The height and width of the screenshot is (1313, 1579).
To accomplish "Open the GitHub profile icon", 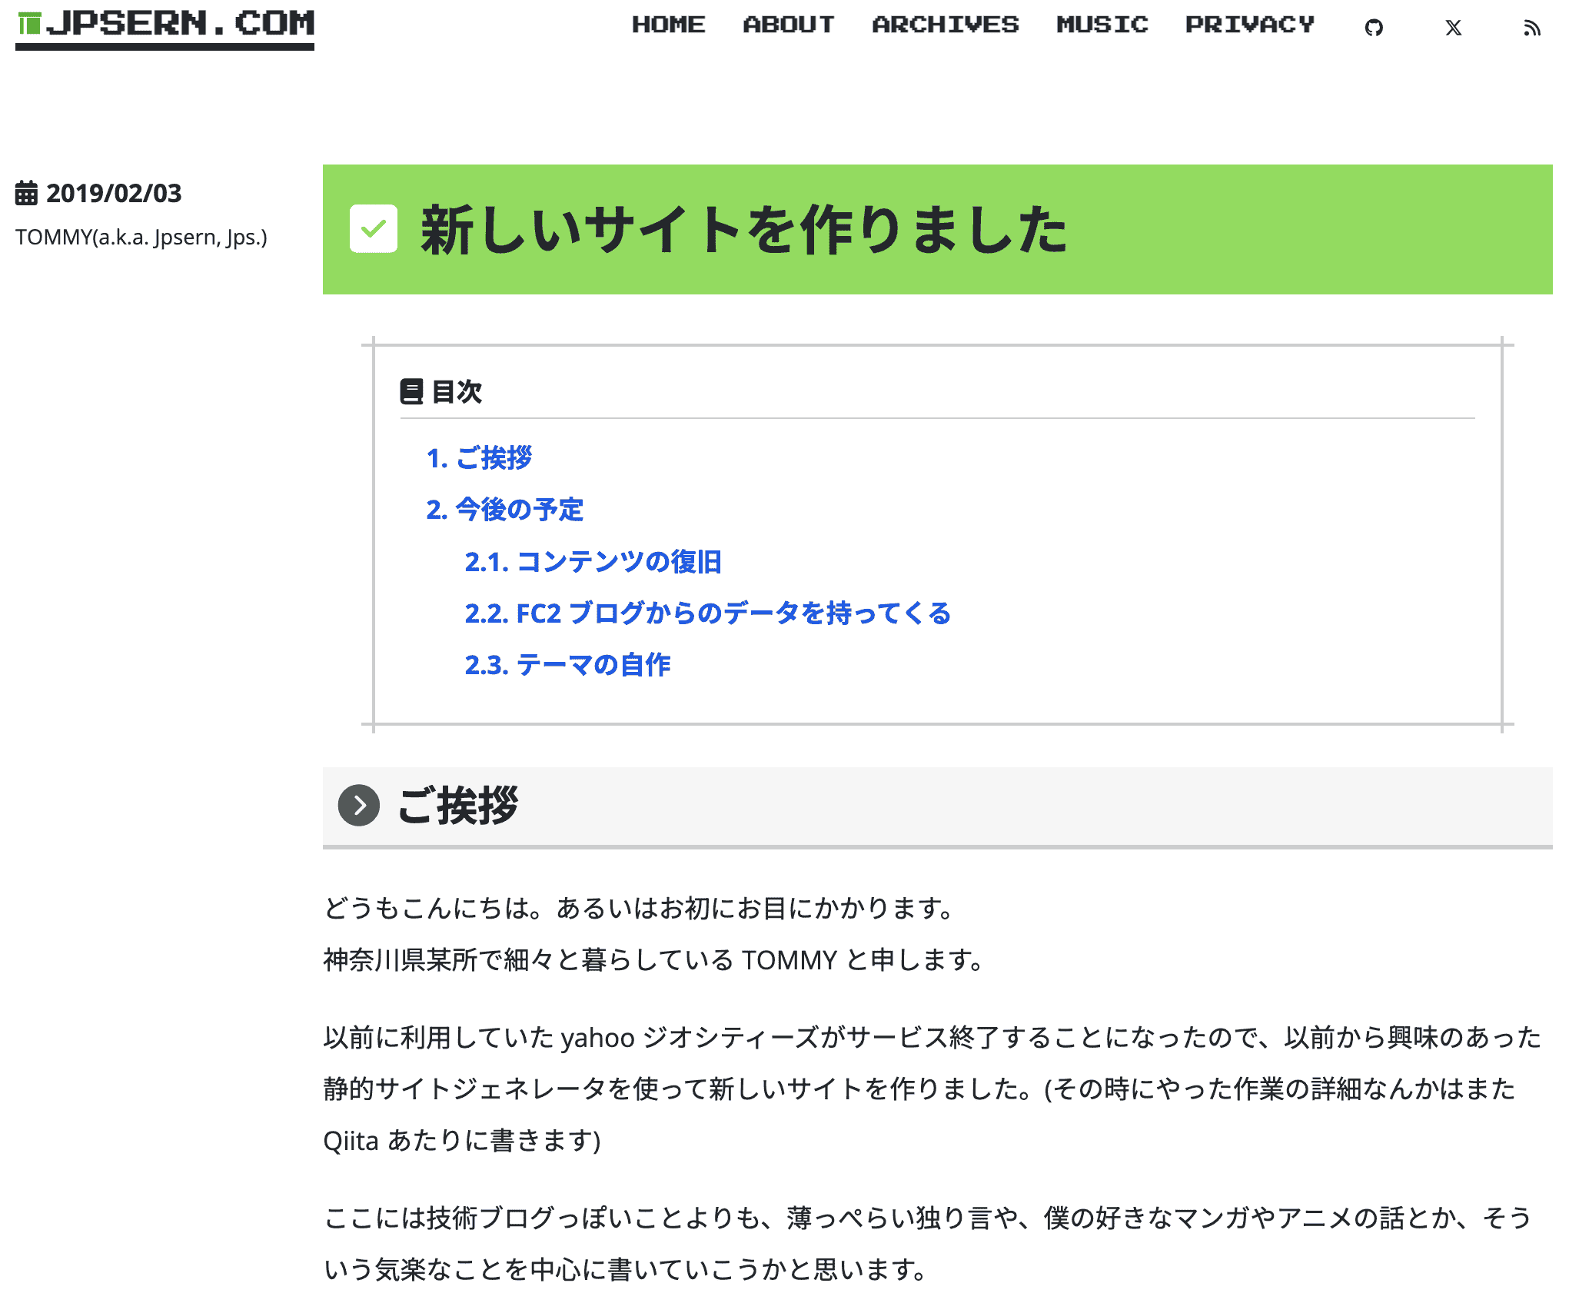I will click(1375, 25).
